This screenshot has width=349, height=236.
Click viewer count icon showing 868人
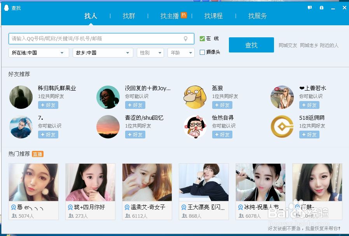pyautogui.click(x=185, y=216)
